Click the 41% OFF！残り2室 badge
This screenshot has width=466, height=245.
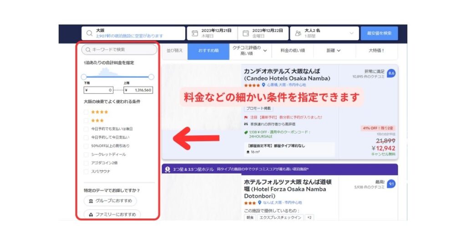[378, 128]
